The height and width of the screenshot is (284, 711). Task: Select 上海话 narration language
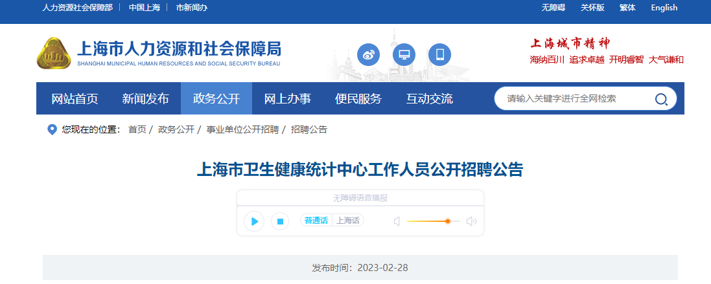click(348, 221)
